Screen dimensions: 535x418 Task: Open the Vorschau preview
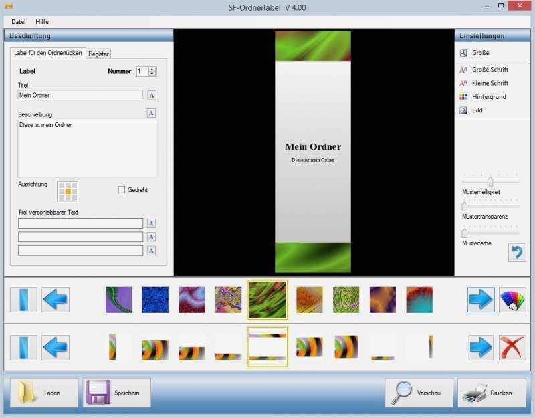(x=419, y=393)
